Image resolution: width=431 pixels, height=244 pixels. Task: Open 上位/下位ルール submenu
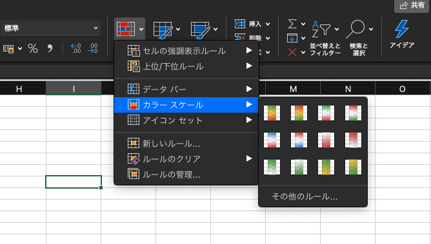click(x=186, y=66)
